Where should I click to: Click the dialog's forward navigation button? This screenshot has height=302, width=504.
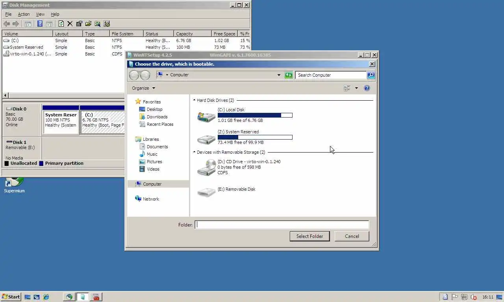coord(145,75)
